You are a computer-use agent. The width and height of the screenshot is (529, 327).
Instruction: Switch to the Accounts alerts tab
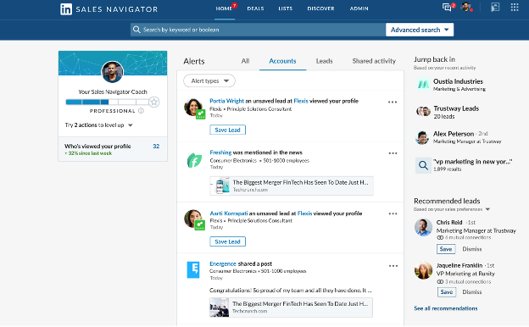pyautogui.click(x=282, y=61)
